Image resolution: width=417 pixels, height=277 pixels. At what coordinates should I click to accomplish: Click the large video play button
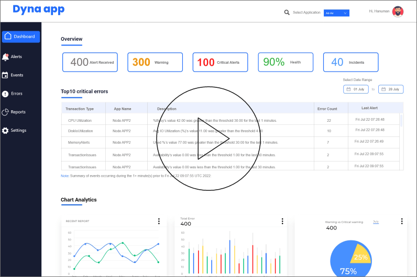(x=208, y=138)
